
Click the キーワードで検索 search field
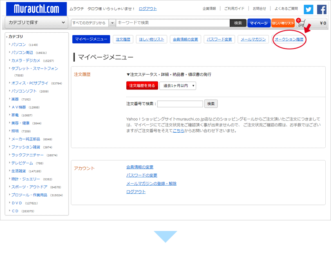click(x=173, y=23)
